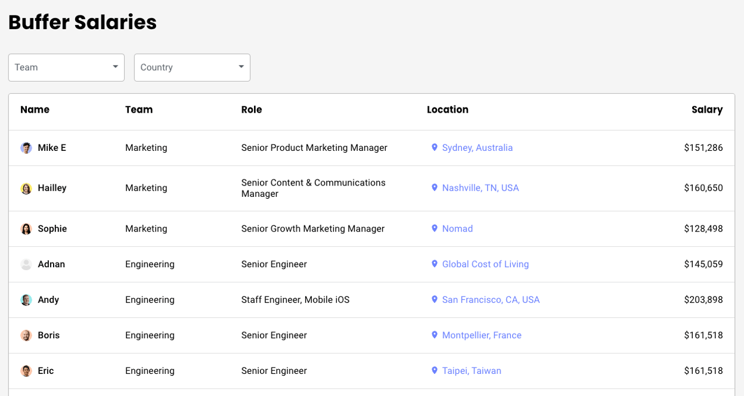Click Mike E's avatar icon

[26, 148]
